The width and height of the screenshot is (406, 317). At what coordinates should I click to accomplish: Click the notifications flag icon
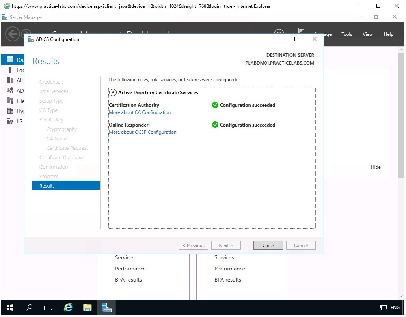click(x=301, y=31)
